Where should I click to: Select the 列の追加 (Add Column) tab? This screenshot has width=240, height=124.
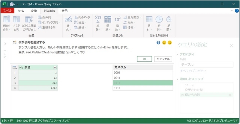point(49,11)
